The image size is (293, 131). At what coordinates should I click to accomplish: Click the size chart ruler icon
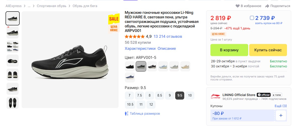pos(127,113)
